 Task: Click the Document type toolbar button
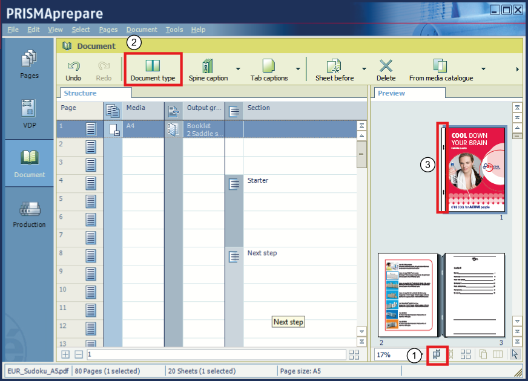[x=153, y=70]
